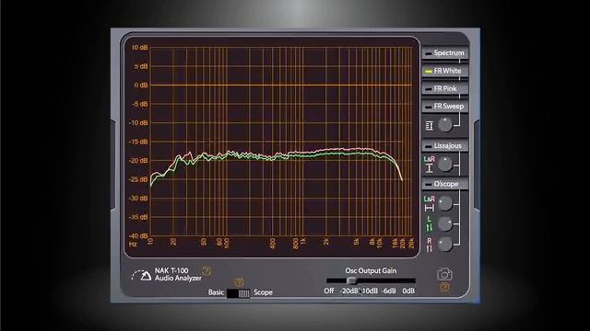
Task: Enable FR Pink frequency response mode
Action: pyautogui.click(x=444, y=88)
